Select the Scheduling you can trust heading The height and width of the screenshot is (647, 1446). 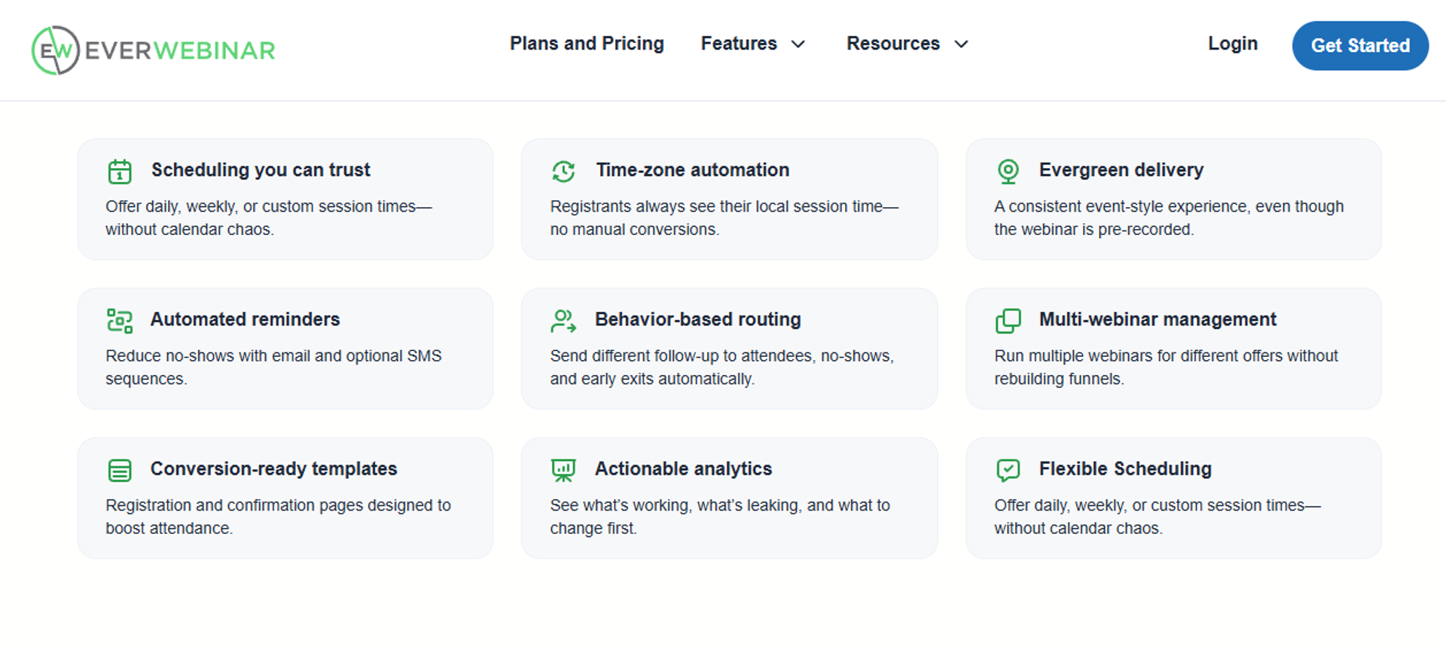tap(261, 170)
